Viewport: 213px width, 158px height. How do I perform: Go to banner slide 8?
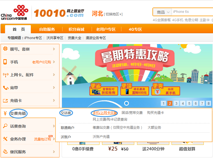point(209,103)
